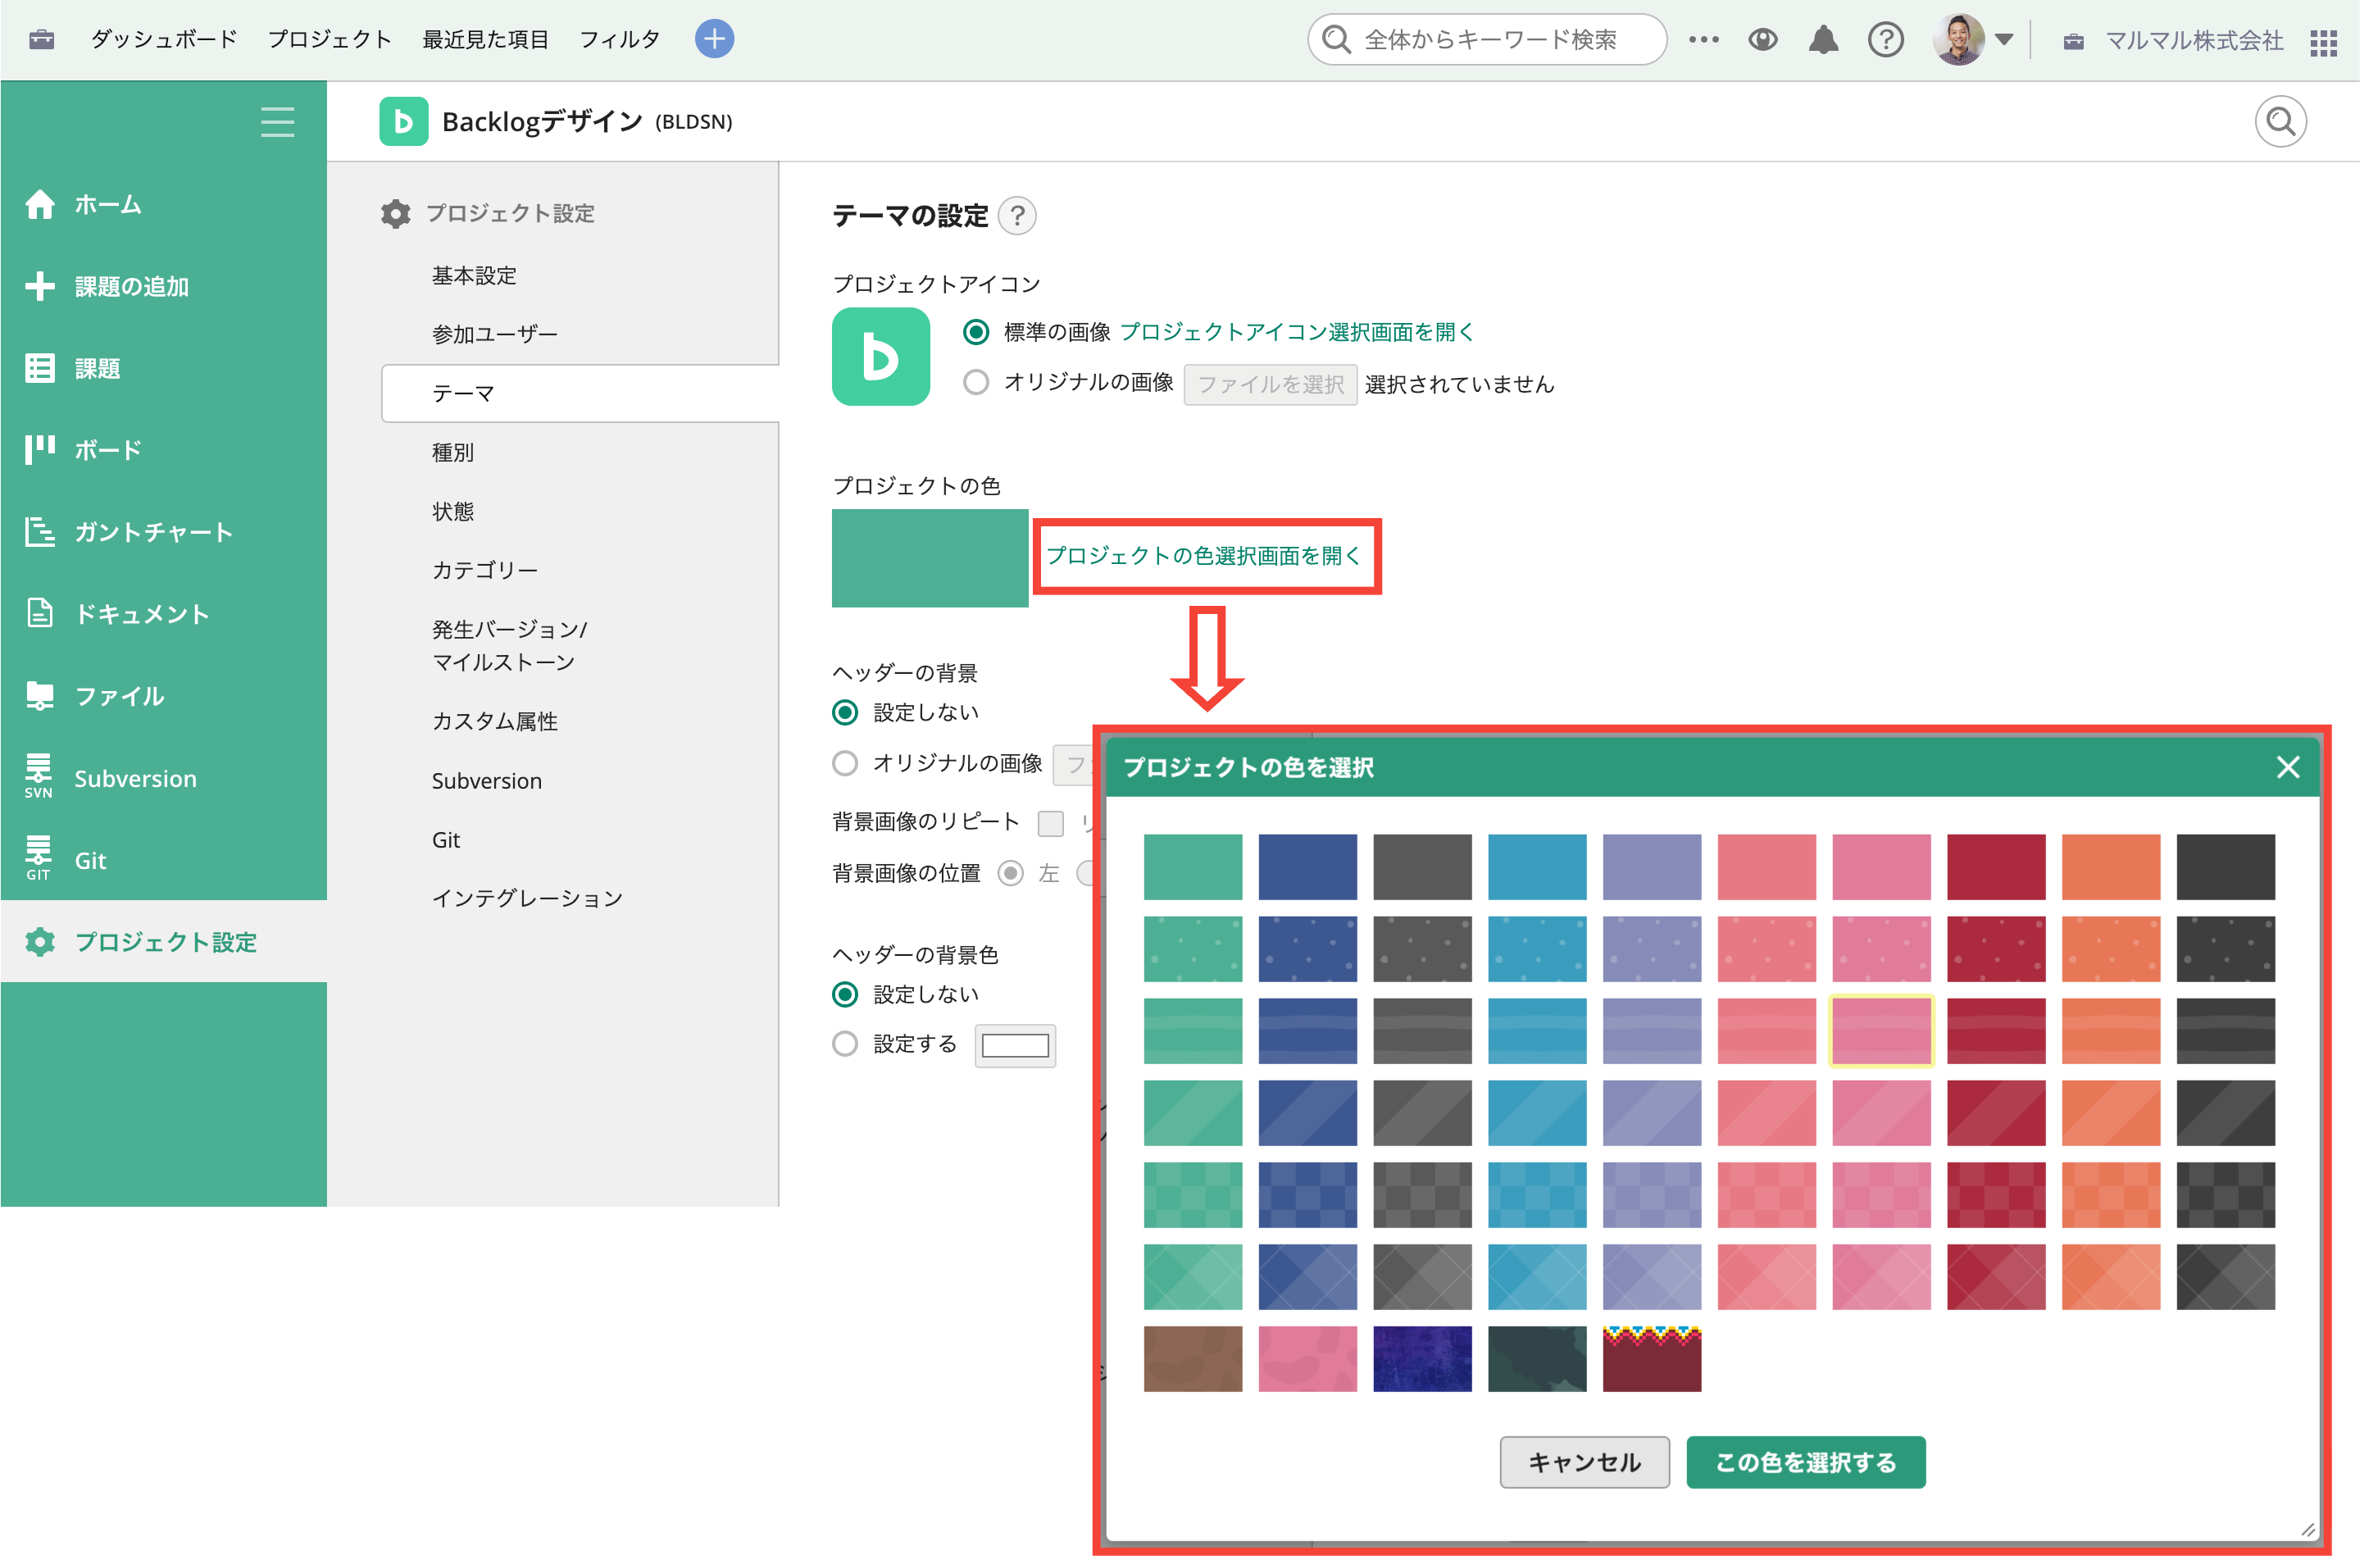
Task: Click the theme settings help question icon
Action: (1016, 216)
